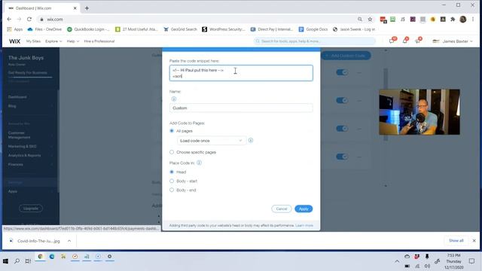This screenshot has width=482, height=271.
Task: Select Head placement radio button
Action: coord(172,172)
